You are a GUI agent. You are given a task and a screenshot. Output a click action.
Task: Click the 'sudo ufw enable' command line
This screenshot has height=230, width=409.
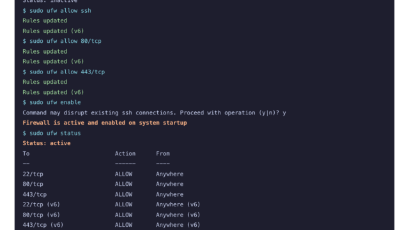click(52, 102)
